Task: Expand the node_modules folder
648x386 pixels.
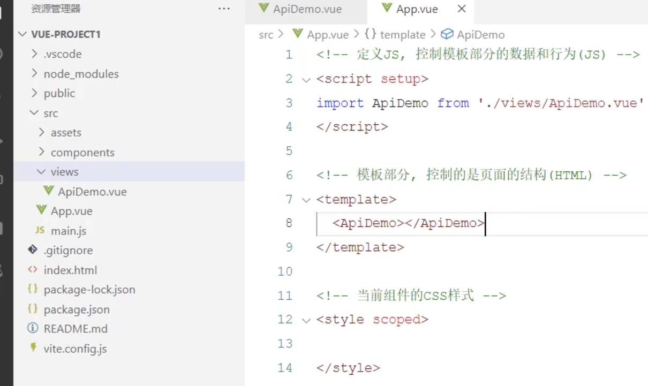Action: pyautogui.click(x=35, y=73)
